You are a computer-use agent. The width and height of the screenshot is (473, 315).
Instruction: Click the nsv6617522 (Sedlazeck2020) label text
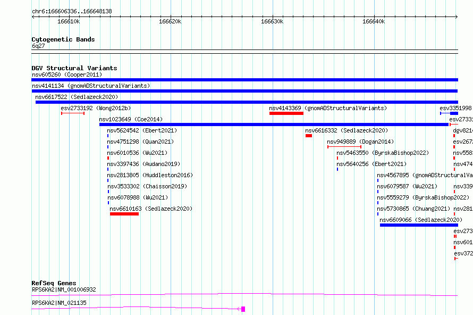77,97
